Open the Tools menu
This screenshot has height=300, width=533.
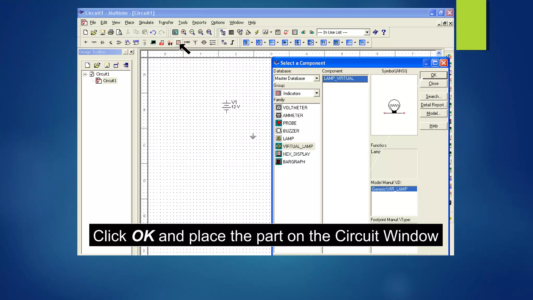183,23
